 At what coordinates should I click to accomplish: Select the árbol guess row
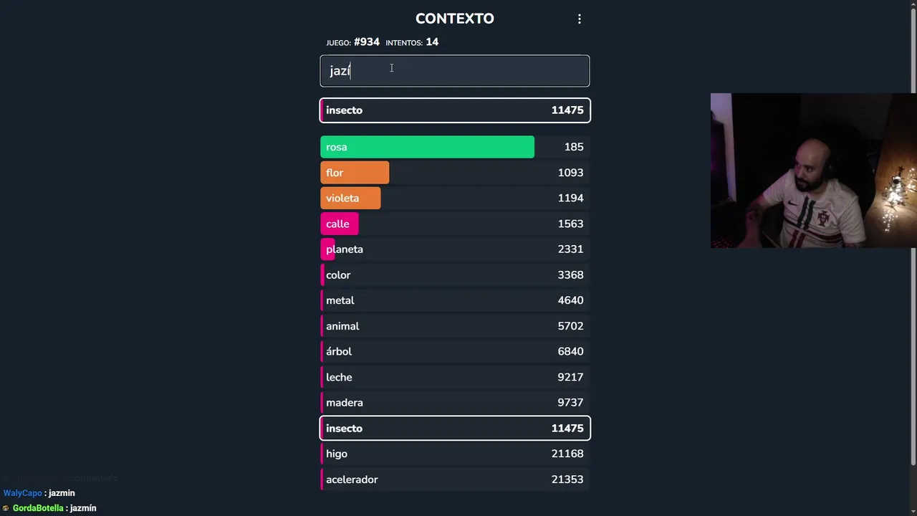455,351
